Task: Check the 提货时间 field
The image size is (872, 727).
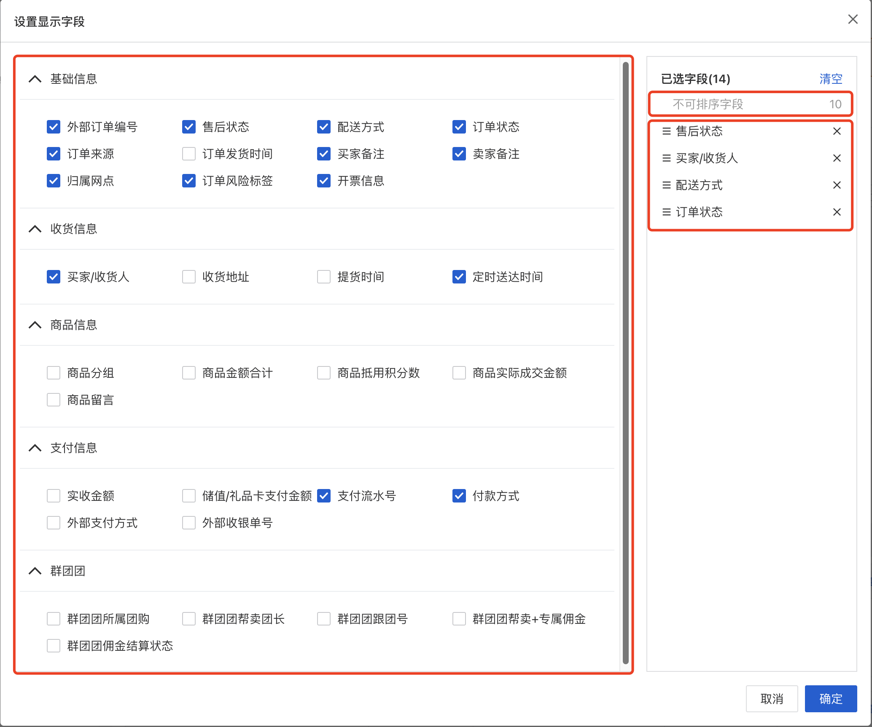Action: 324,277
